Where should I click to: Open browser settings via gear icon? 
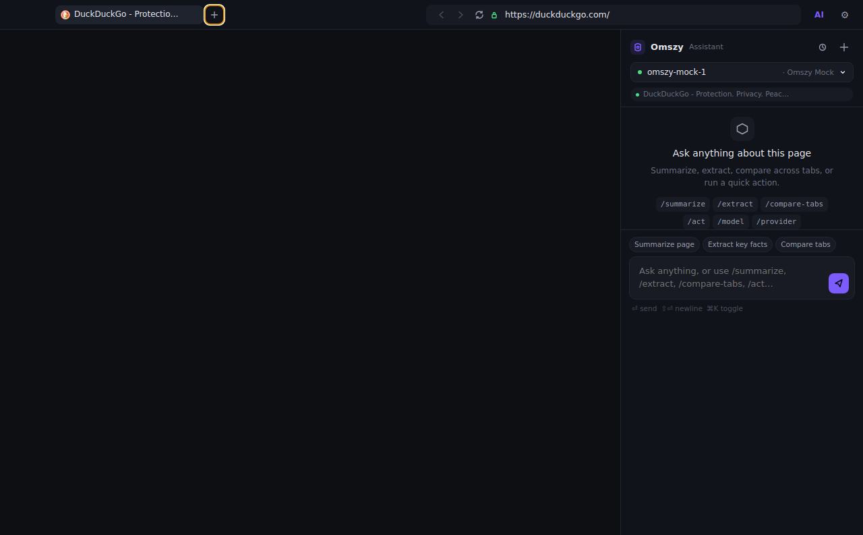[845, 14]
